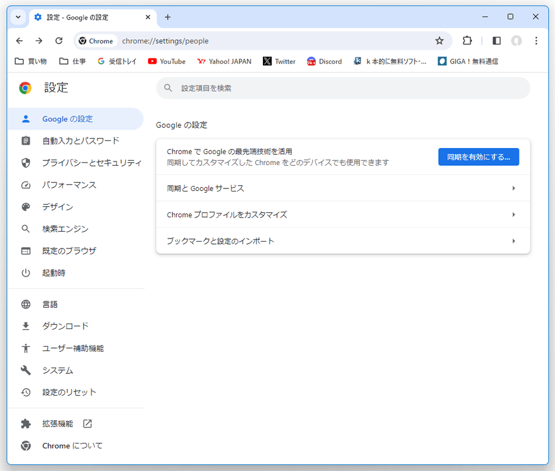
Task: Go back with the back arrow
Action: 19,41
